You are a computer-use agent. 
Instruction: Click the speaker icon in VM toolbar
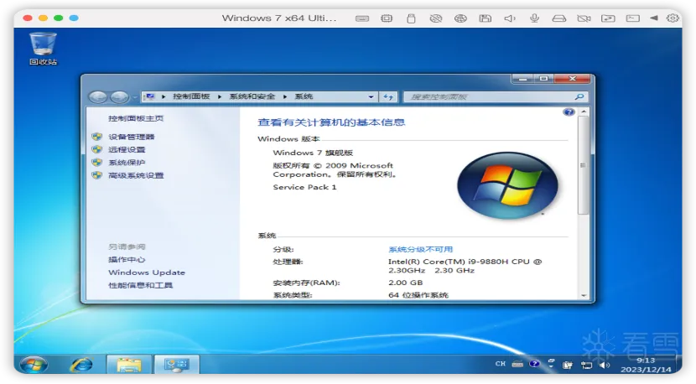pyautogui.click(x=510, y=18)
